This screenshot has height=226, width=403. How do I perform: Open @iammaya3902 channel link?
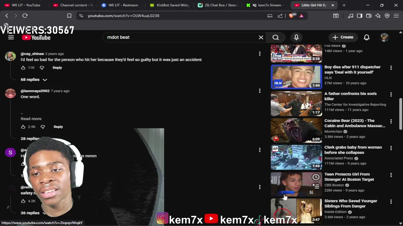pos(35,91)
